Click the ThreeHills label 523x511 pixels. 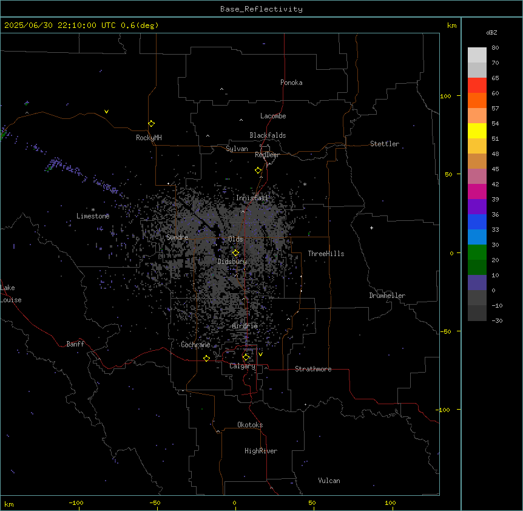[x=326, y=254]
